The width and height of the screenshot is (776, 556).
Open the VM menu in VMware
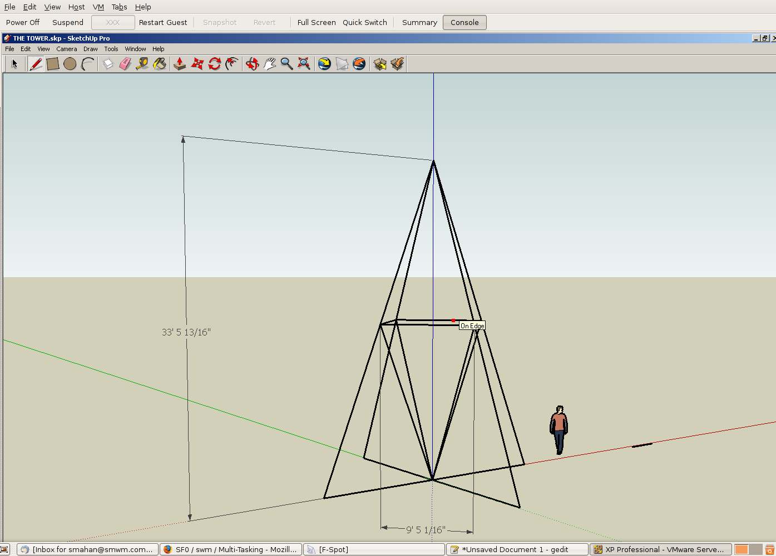pos(98,7)
